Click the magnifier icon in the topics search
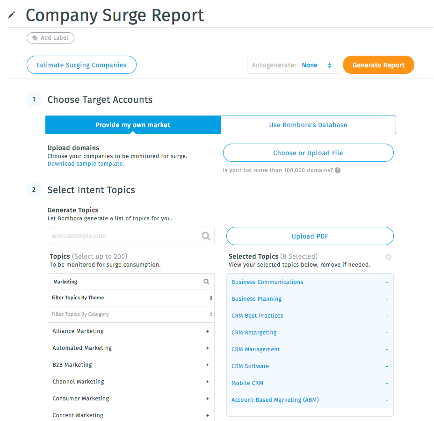Screen dimensions: 434x421 pyautogui.click(x=206, y=281)
